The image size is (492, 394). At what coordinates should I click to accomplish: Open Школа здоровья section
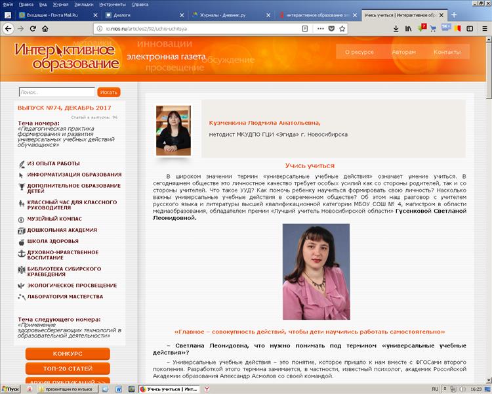pos(52,241)
